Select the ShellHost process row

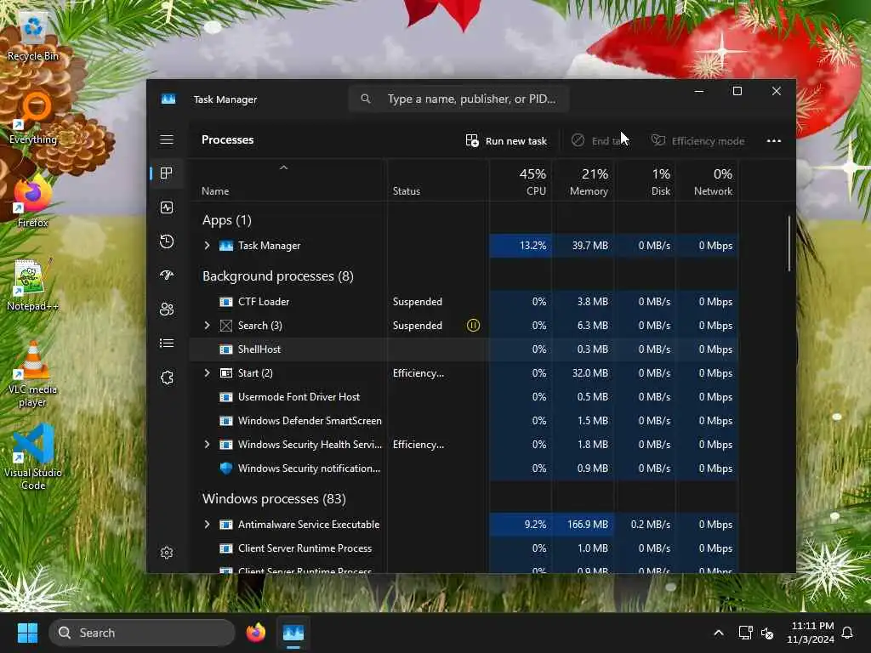tap(464, 349)
